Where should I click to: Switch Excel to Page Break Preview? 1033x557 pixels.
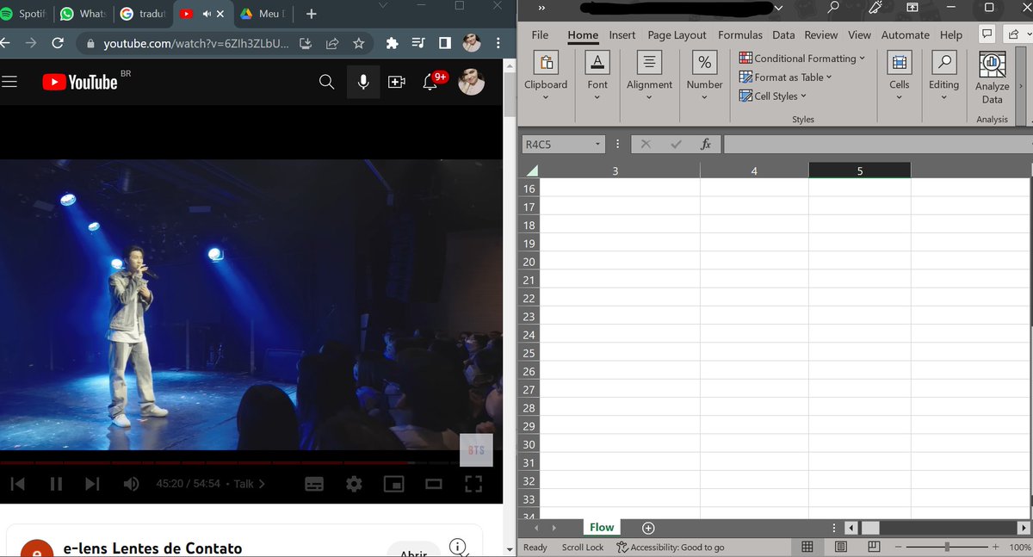[x=874, y=547]
